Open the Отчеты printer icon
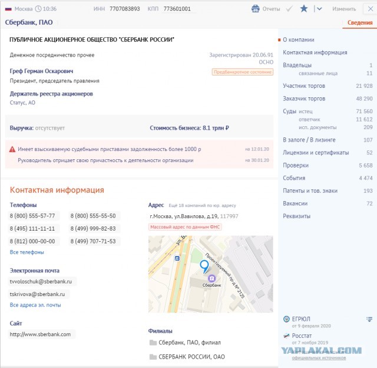Viewport: 377px width, 368px height. click(x=255, y=9)
